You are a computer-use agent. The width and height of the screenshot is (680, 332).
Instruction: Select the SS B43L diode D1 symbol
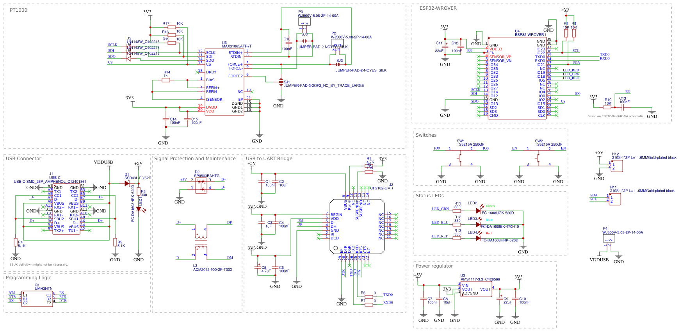(x=127, y=183)
